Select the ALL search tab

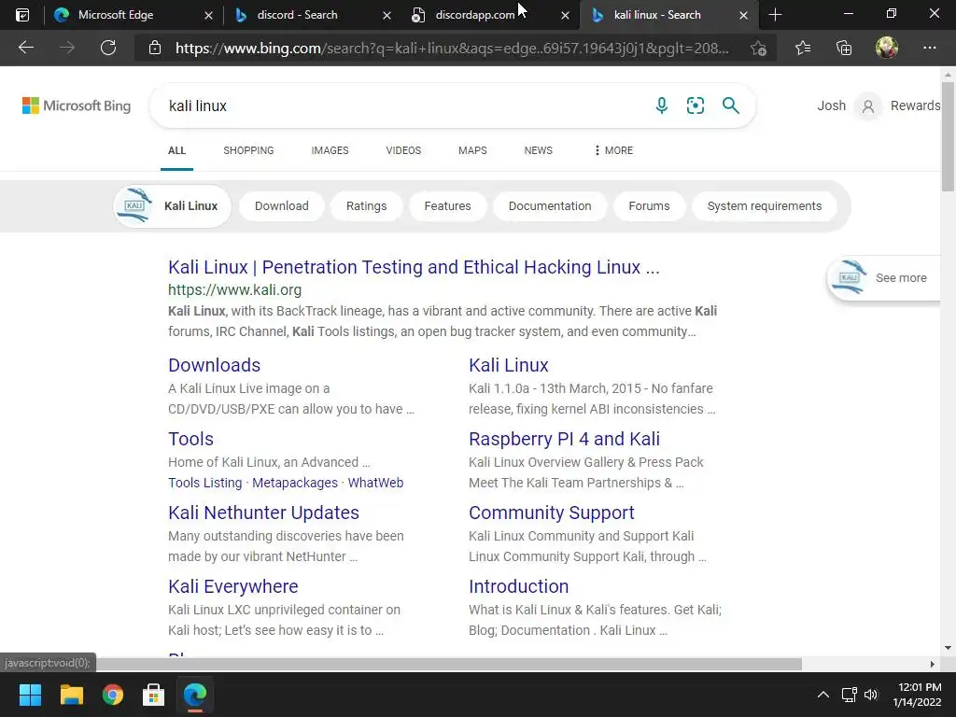[x=176, y=150]
